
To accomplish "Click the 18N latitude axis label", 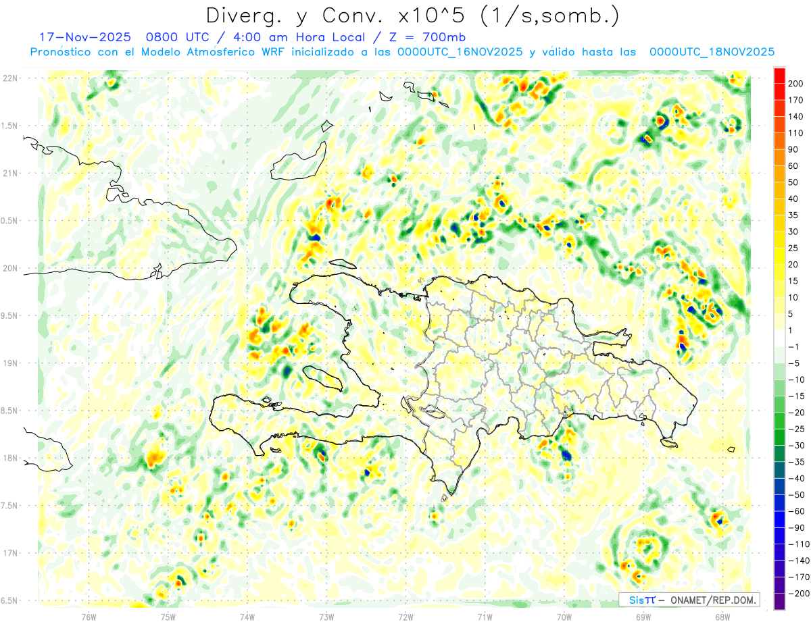I will pyautogui.click(x=9, y=458).
